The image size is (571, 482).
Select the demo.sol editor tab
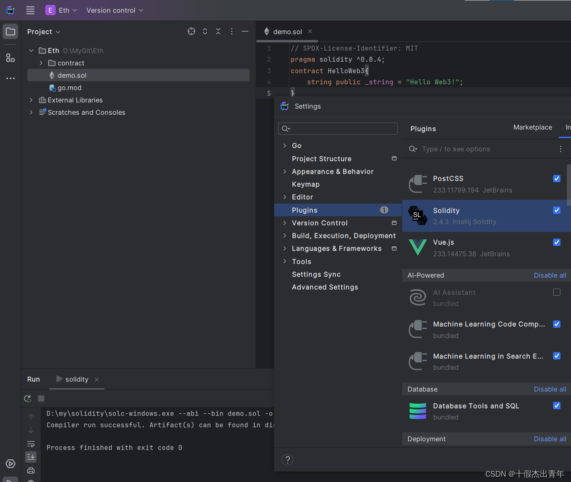287,32
